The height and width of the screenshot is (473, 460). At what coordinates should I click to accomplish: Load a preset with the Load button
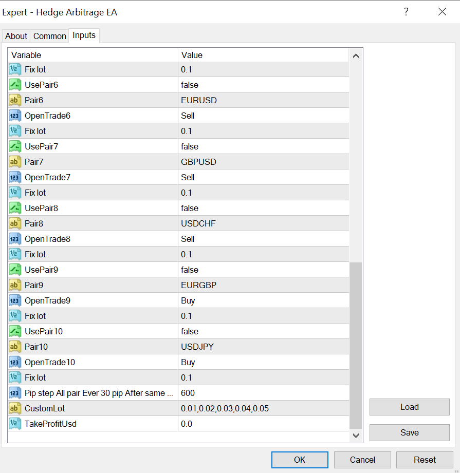click(x=409, y=407)
